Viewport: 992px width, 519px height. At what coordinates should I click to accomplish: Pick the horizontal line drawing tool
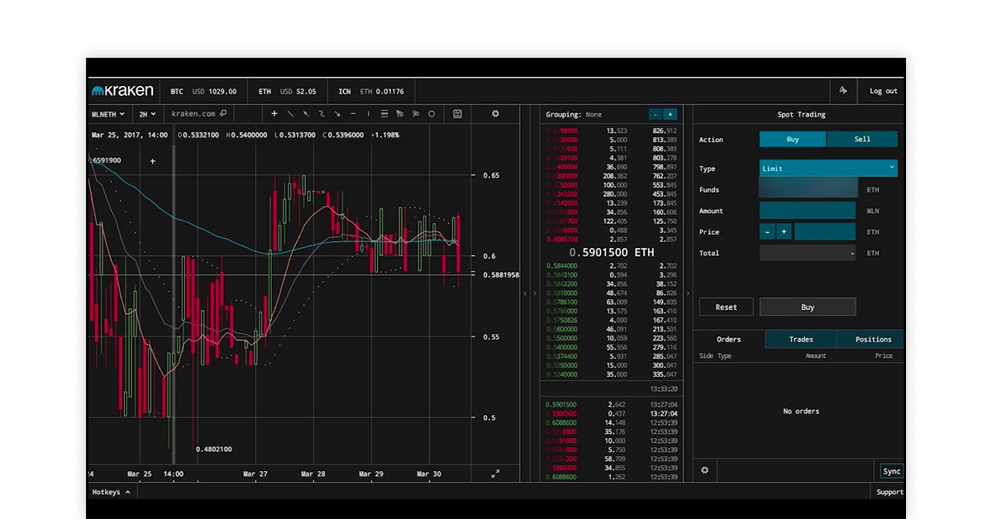coord(353,114)
